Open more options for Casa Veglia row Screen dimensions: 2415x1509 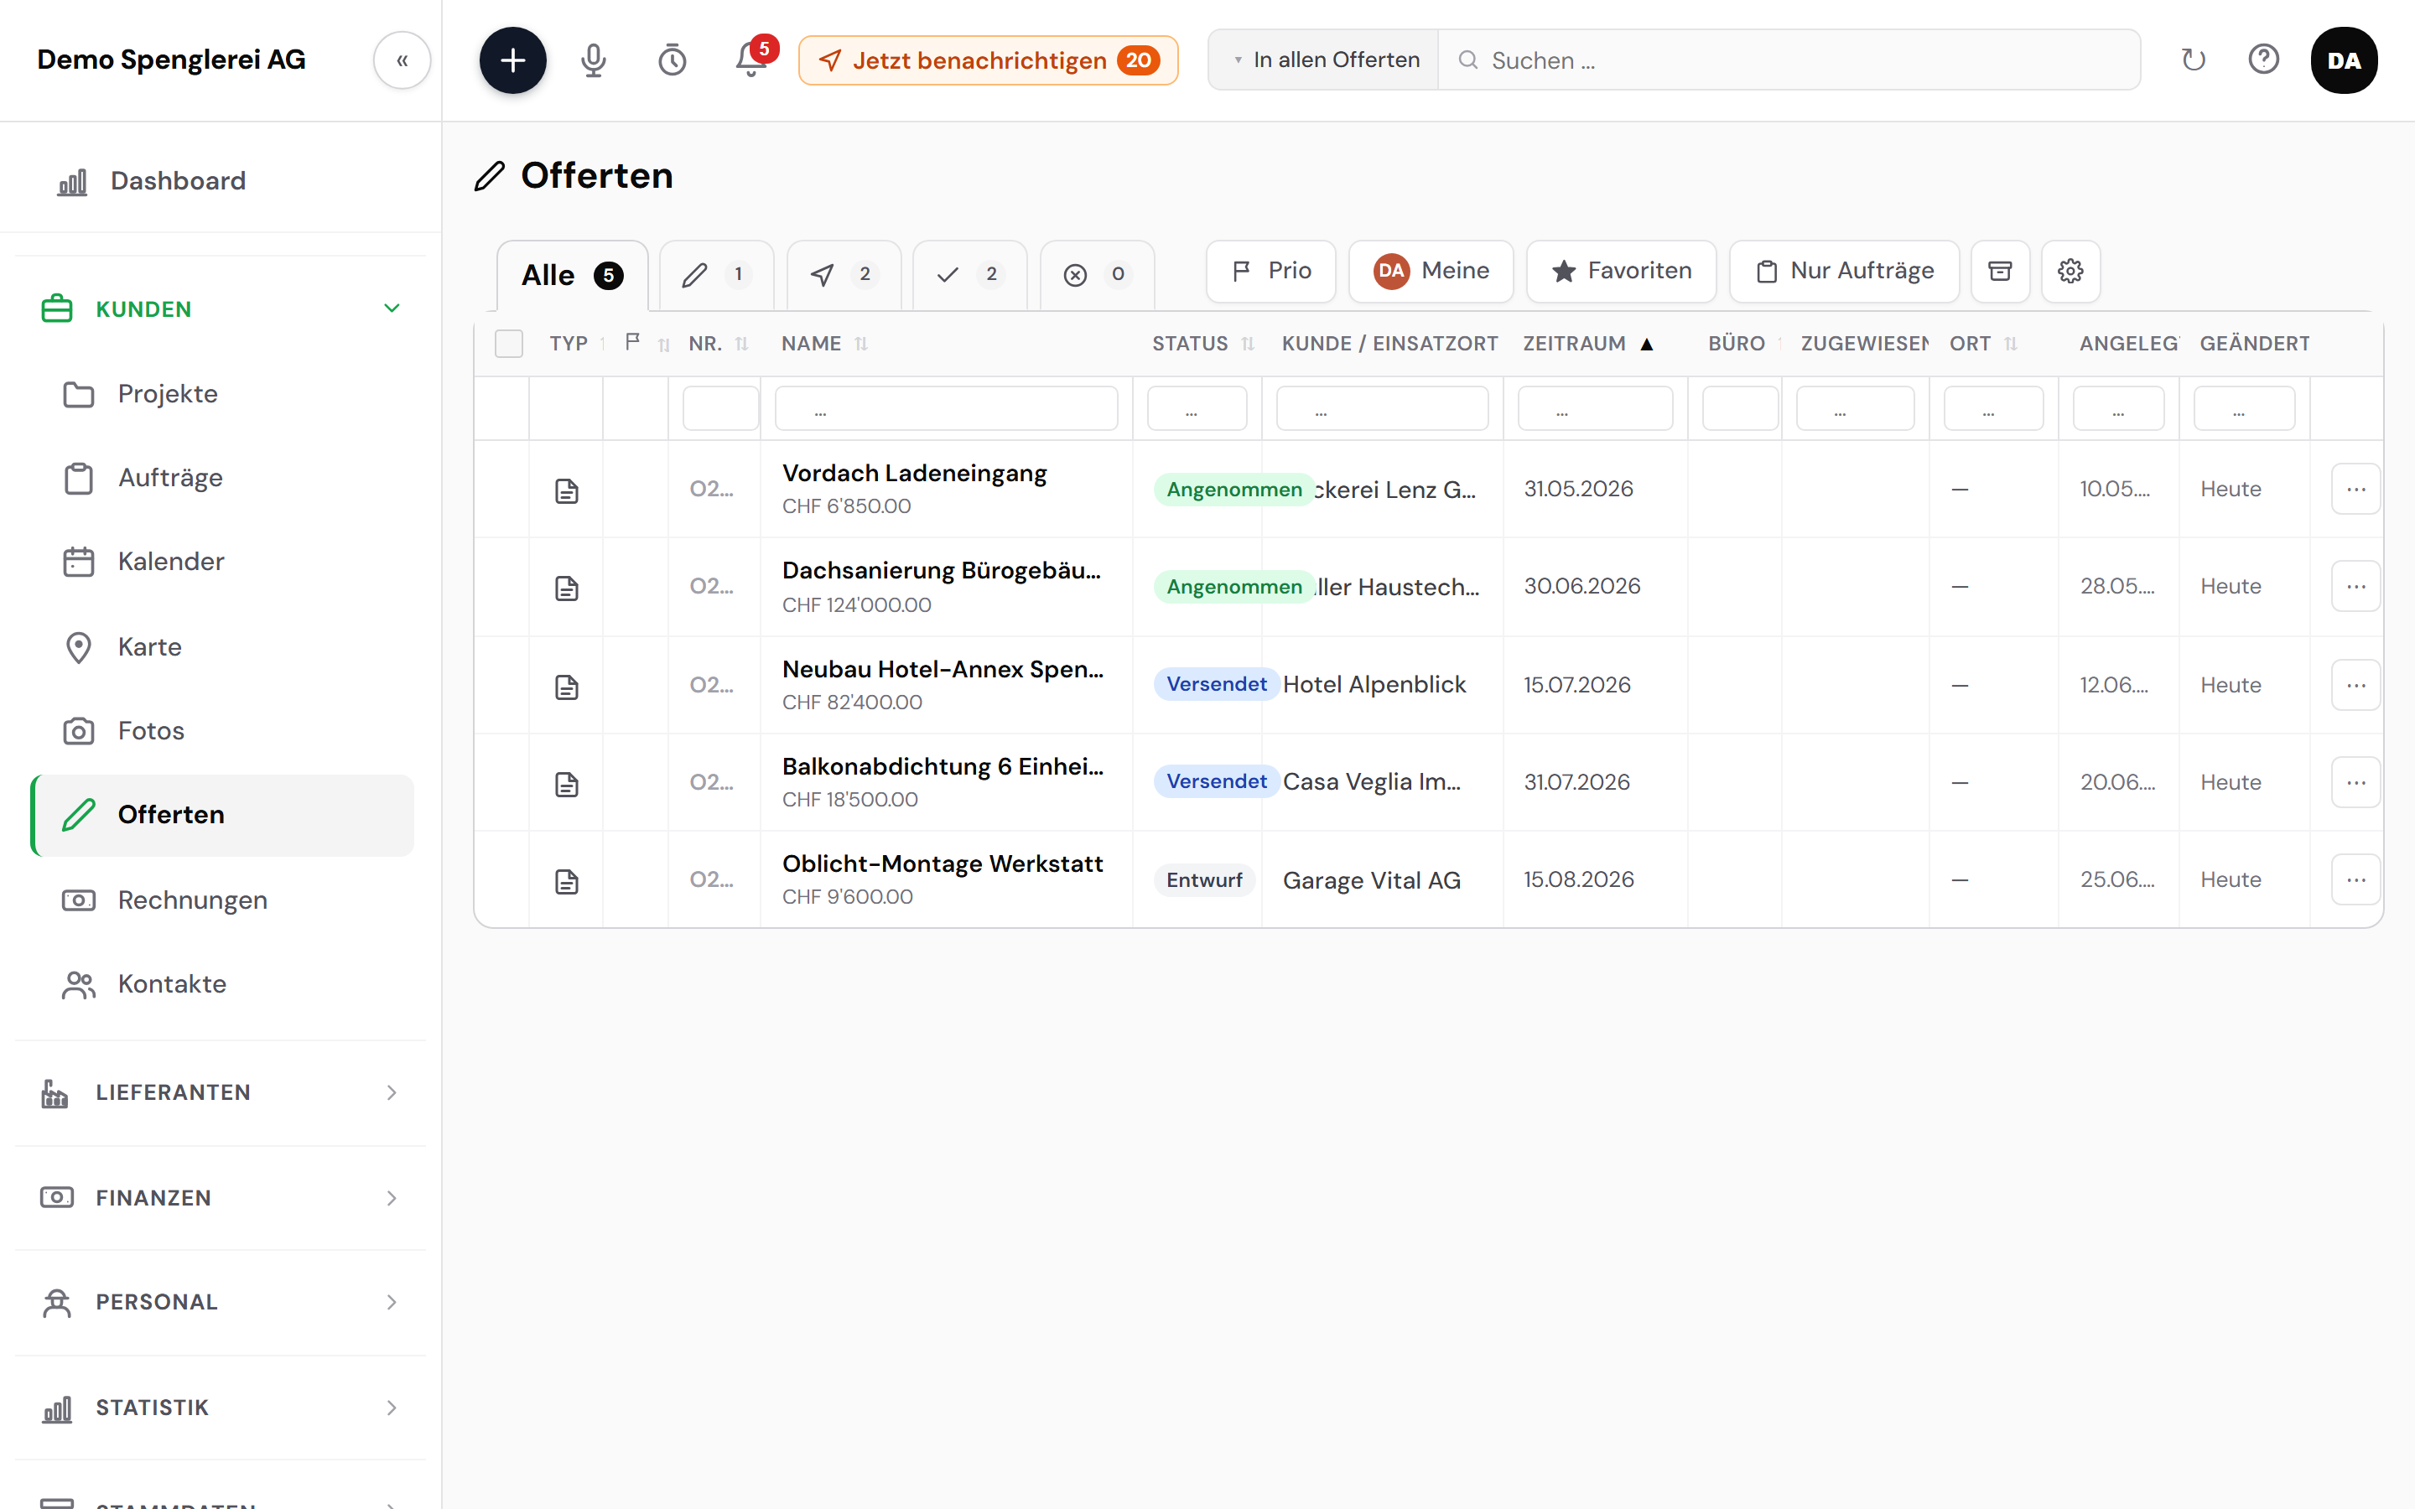[2355, 782]
